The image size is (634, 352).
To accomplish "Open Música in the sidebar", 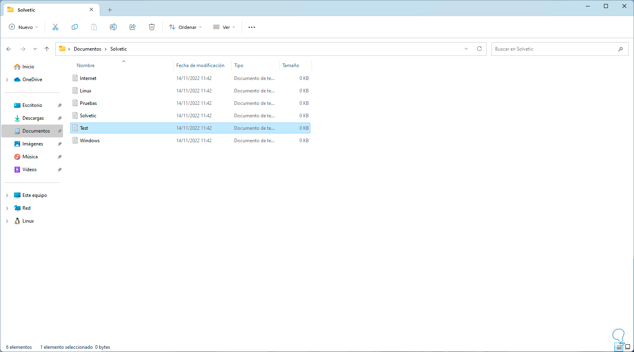I will pos(30,157).
